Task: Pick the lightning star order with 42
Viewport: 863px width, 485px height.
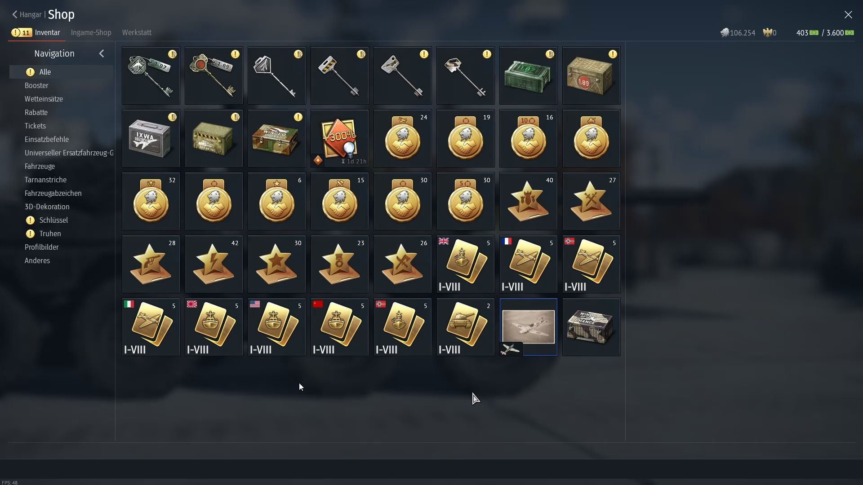Action: [x=214, y=264]
